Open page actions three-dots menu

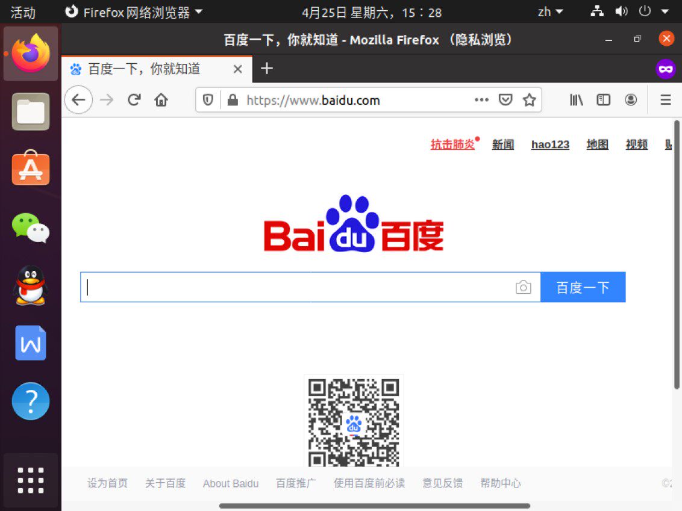(481, 100)
